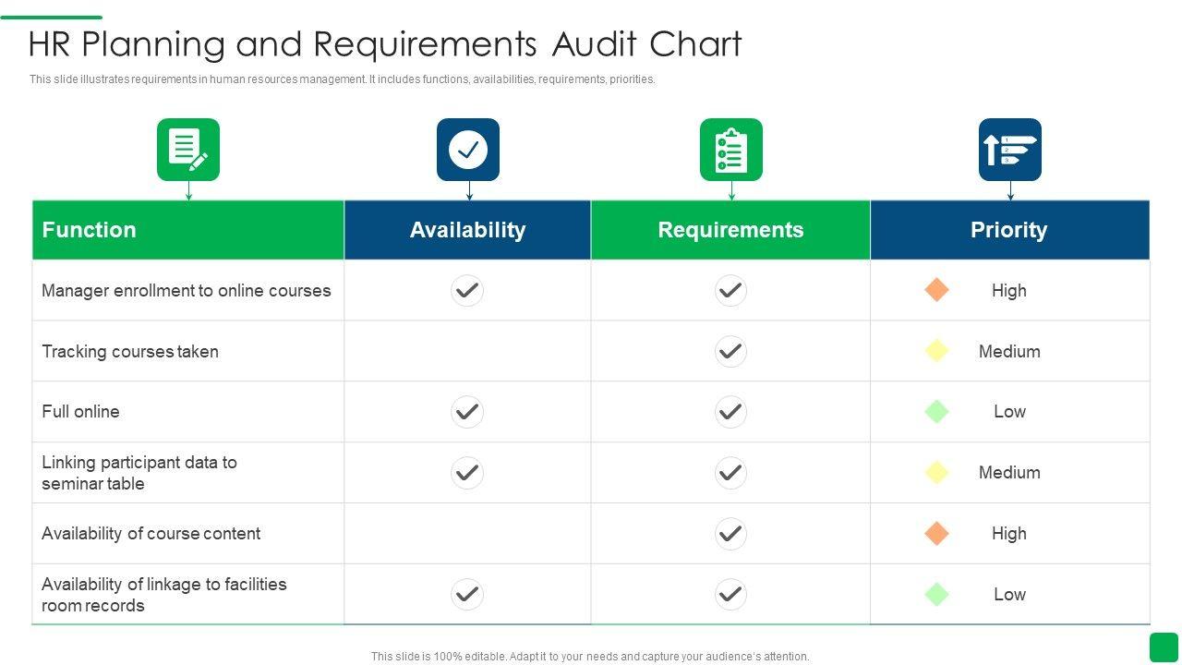Click the footer '100% editable' note
Image resolution: width=1182 pixels, height=665 pixels.
coord(590,657)
